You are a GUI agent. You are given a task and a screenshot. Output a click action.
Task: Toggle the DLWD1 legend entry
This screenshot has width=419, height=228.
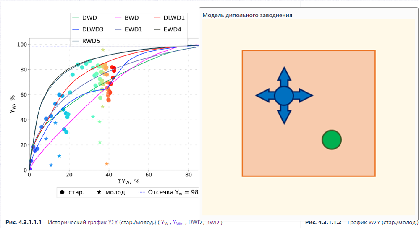coord(169,18)
